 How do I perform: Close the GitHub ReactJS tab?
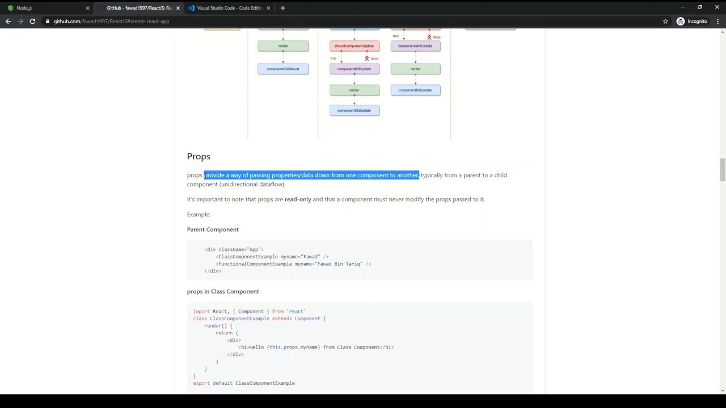coord(178,8)
